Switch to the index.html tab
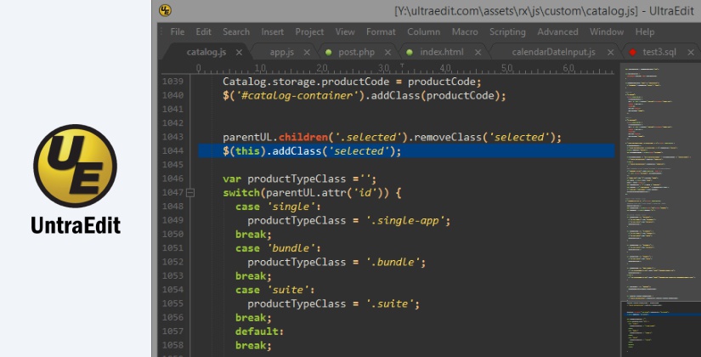Image resolution: width=701 pixels, height=357 pixels. pyautogui.click(x=442, y=52)
